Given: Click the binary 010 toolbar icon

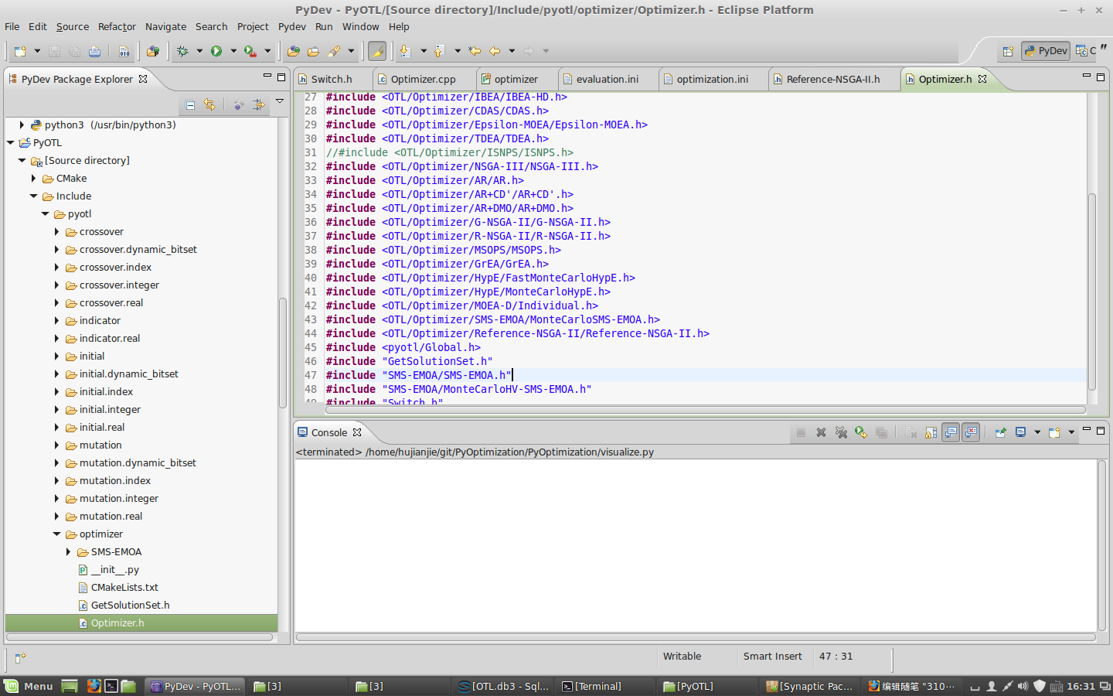Looking at the screenshot, I should [x=124, y=51].
